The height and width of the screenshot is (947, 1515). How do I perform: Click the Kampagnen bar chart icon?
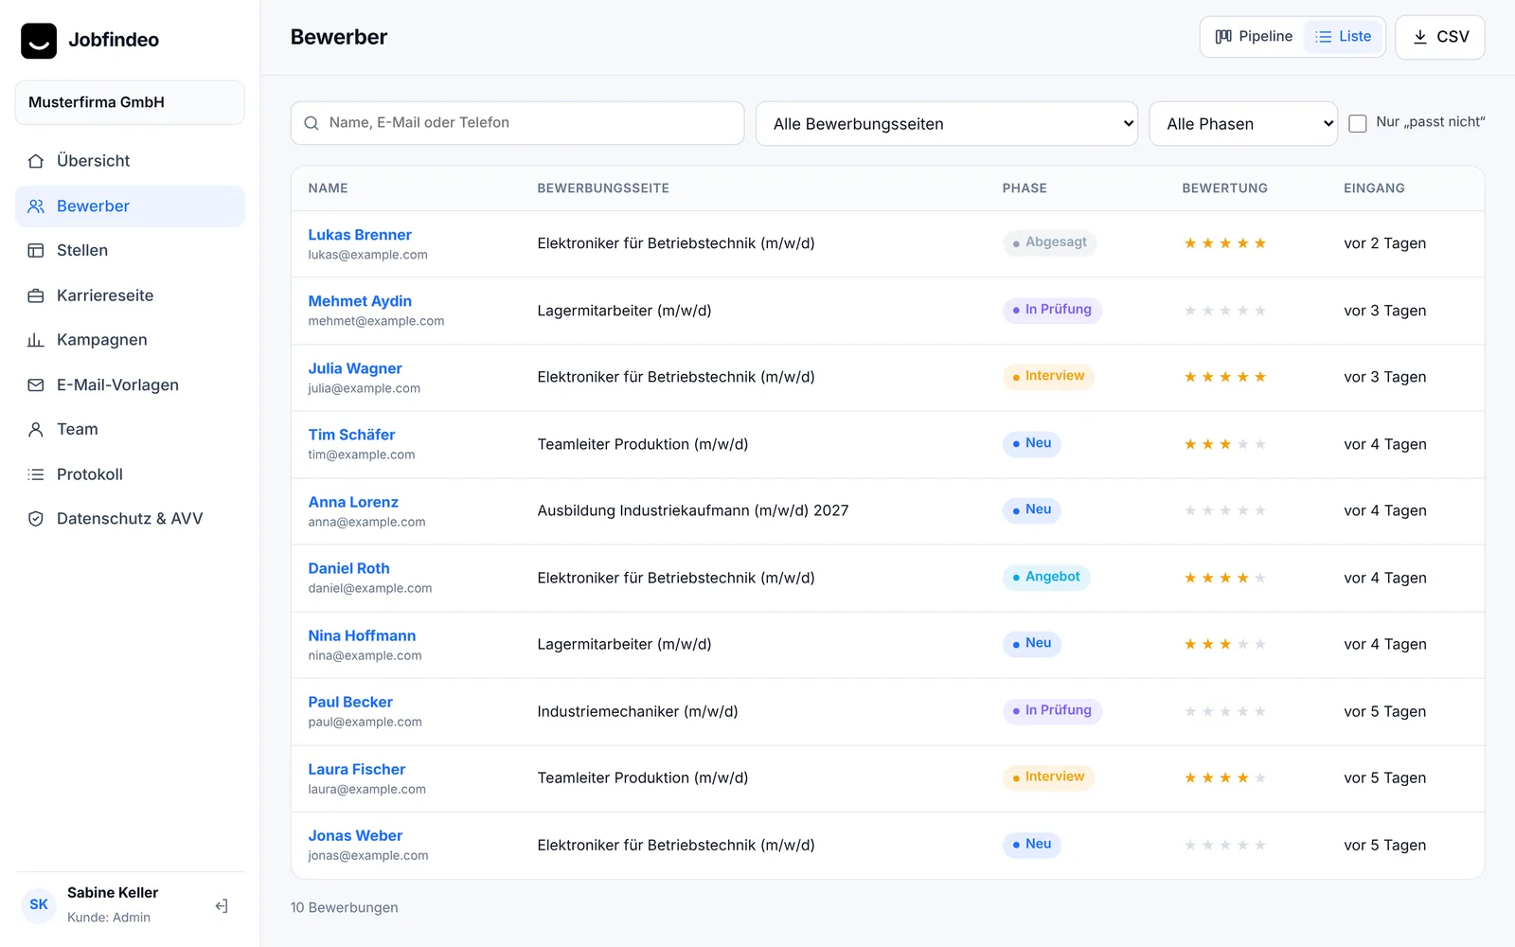[x=36, y=340]
